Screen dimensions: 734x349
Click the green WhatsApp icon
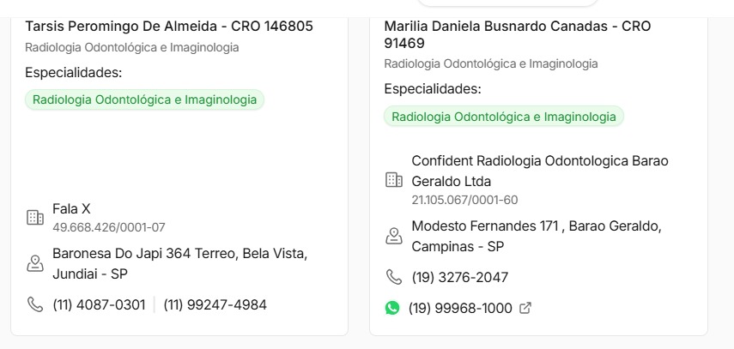(392, 308)
